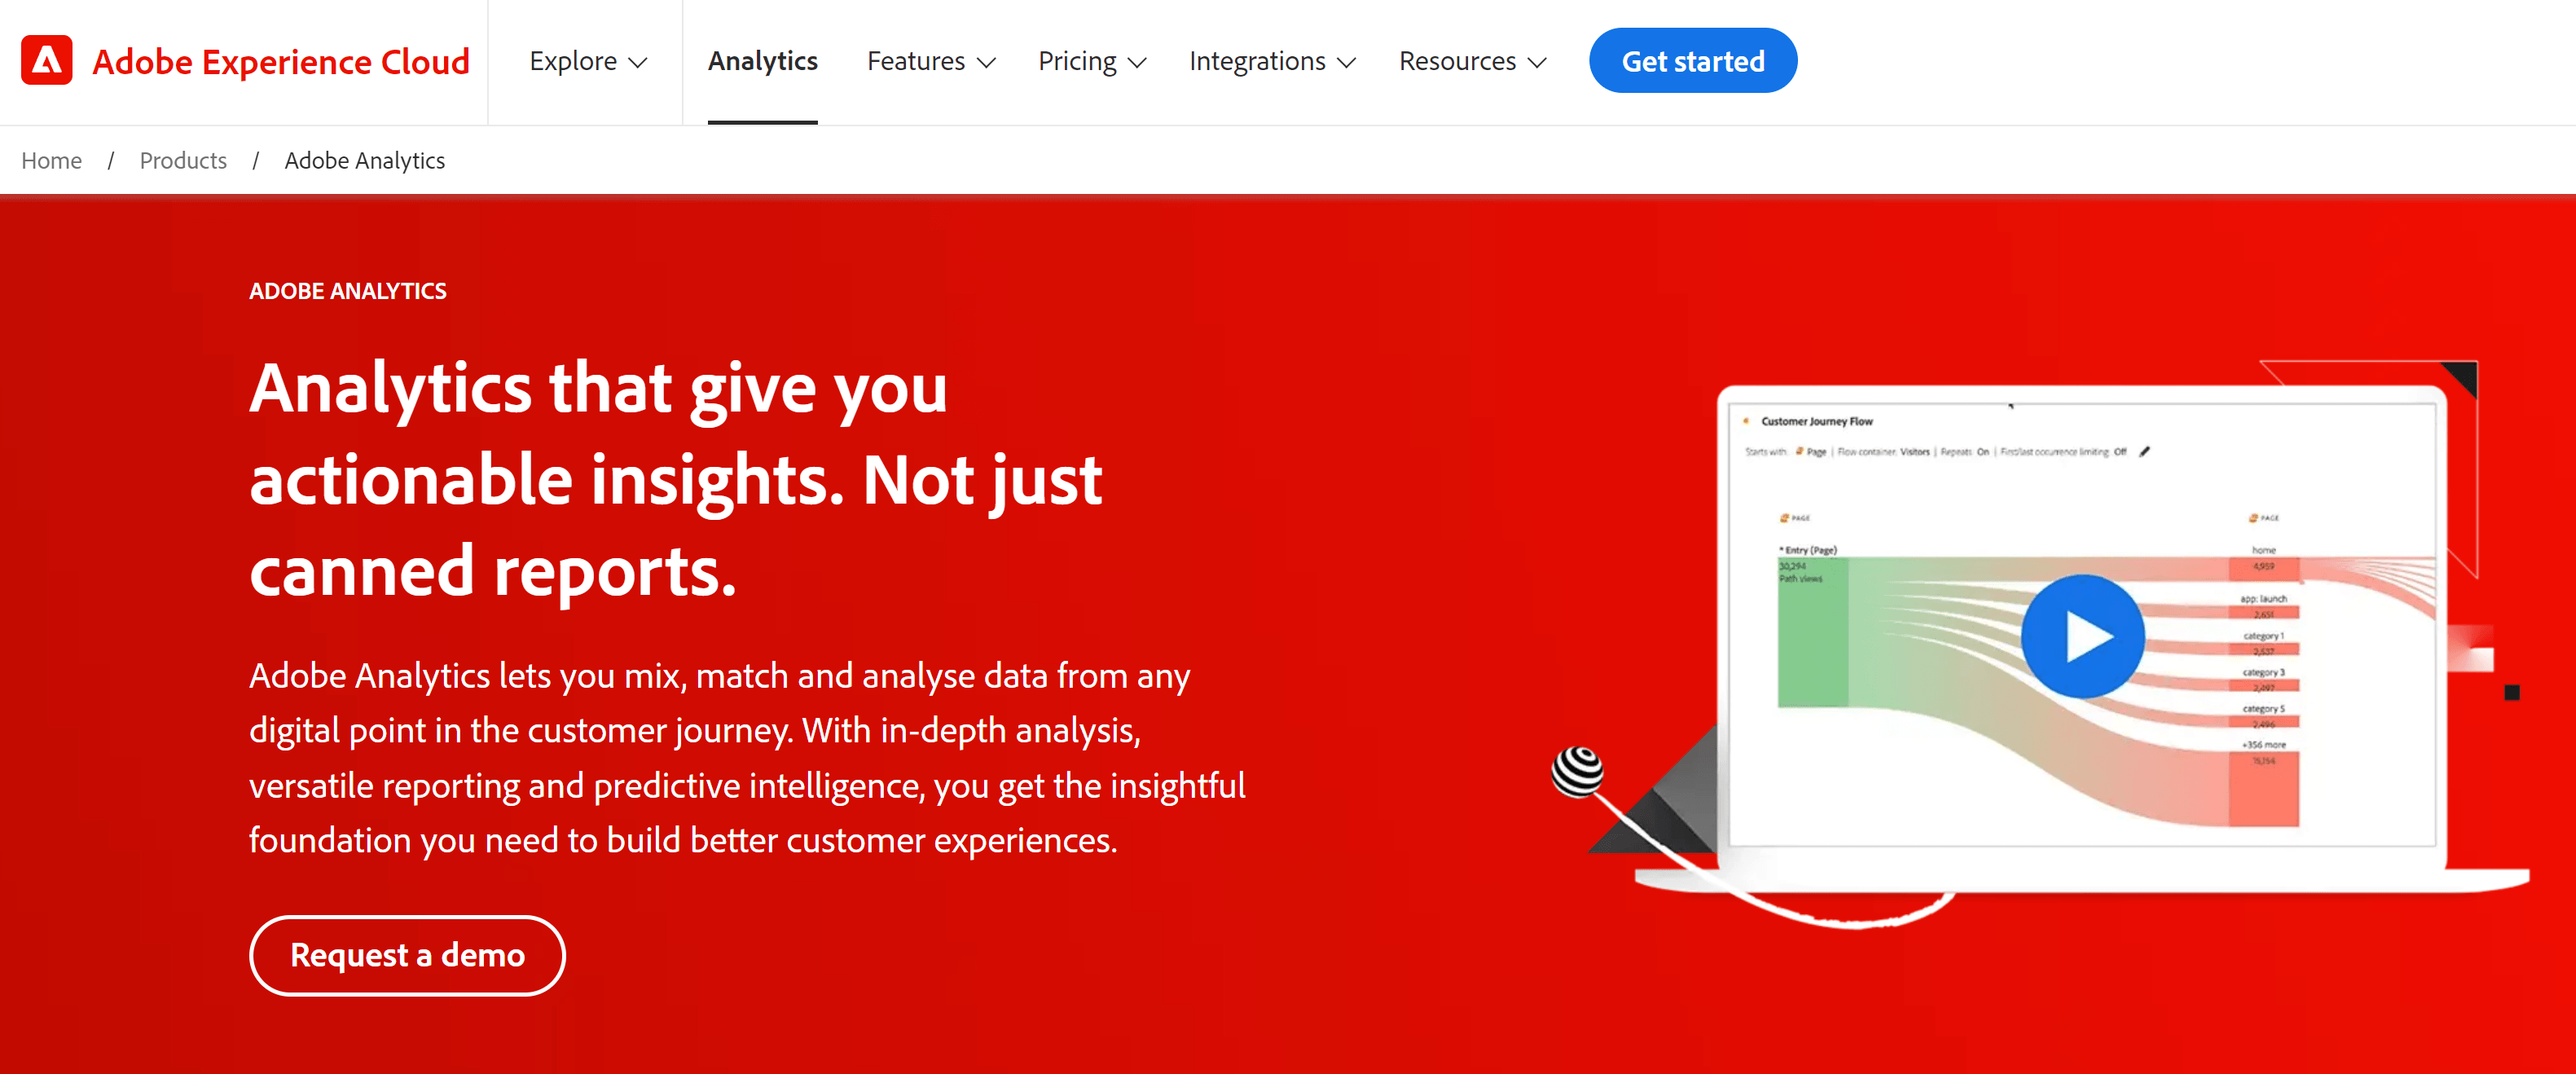The width and height of the screenshot is (2576, 1074).
Task: Click the chevron beside Explore
Action: [638, 63]
